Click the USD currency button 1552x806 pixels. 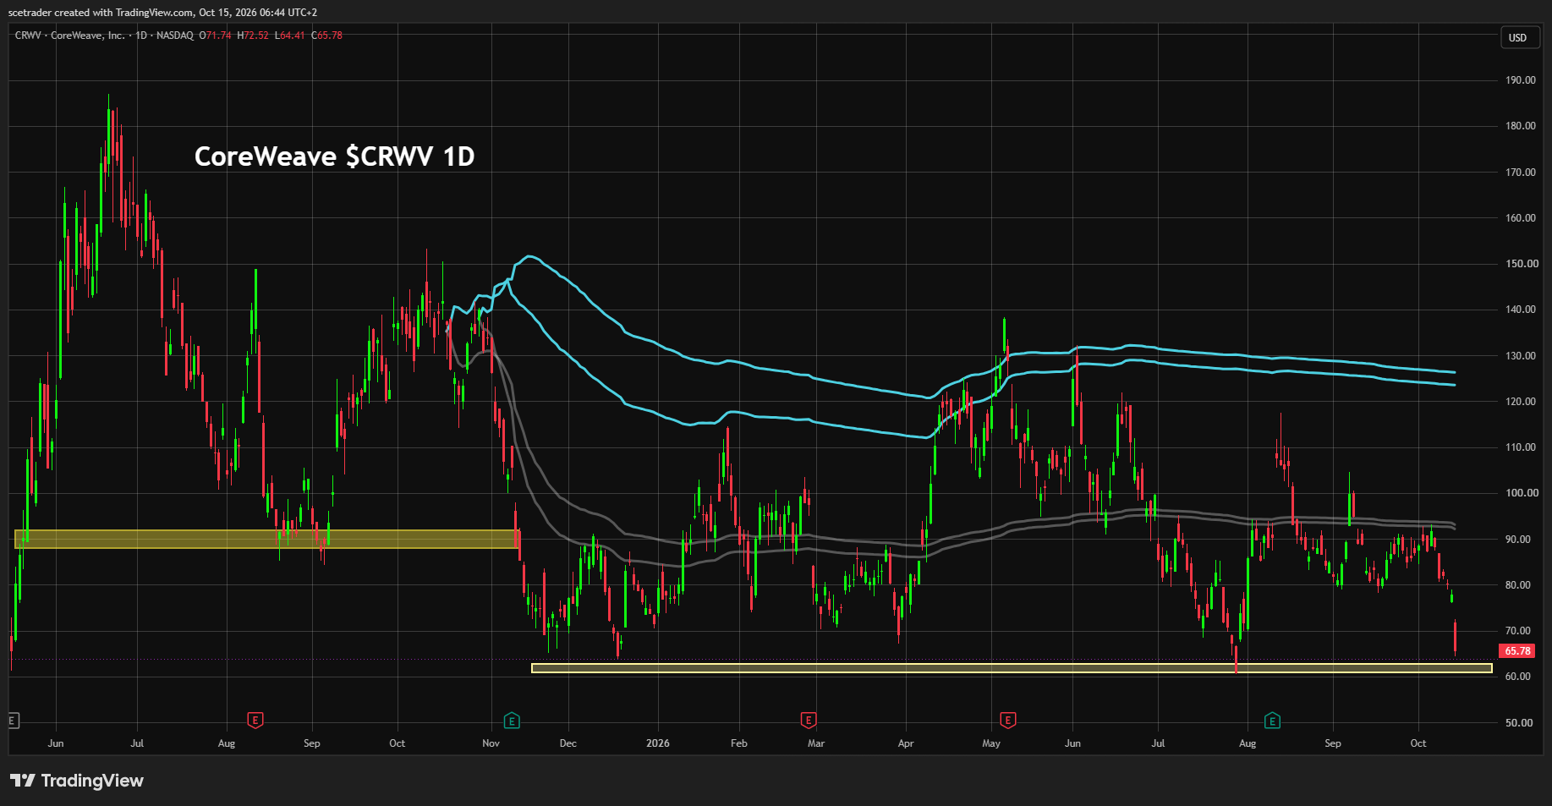pyautogui.click(x=1518, y=37)
